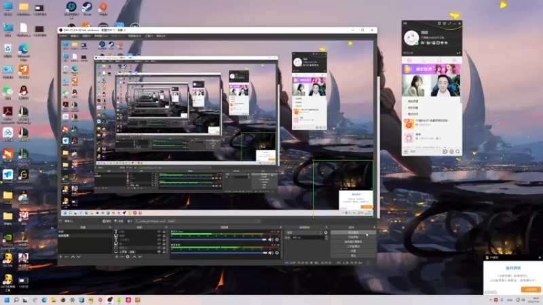Remove the selected source with minus icon

tap(122, 257)
